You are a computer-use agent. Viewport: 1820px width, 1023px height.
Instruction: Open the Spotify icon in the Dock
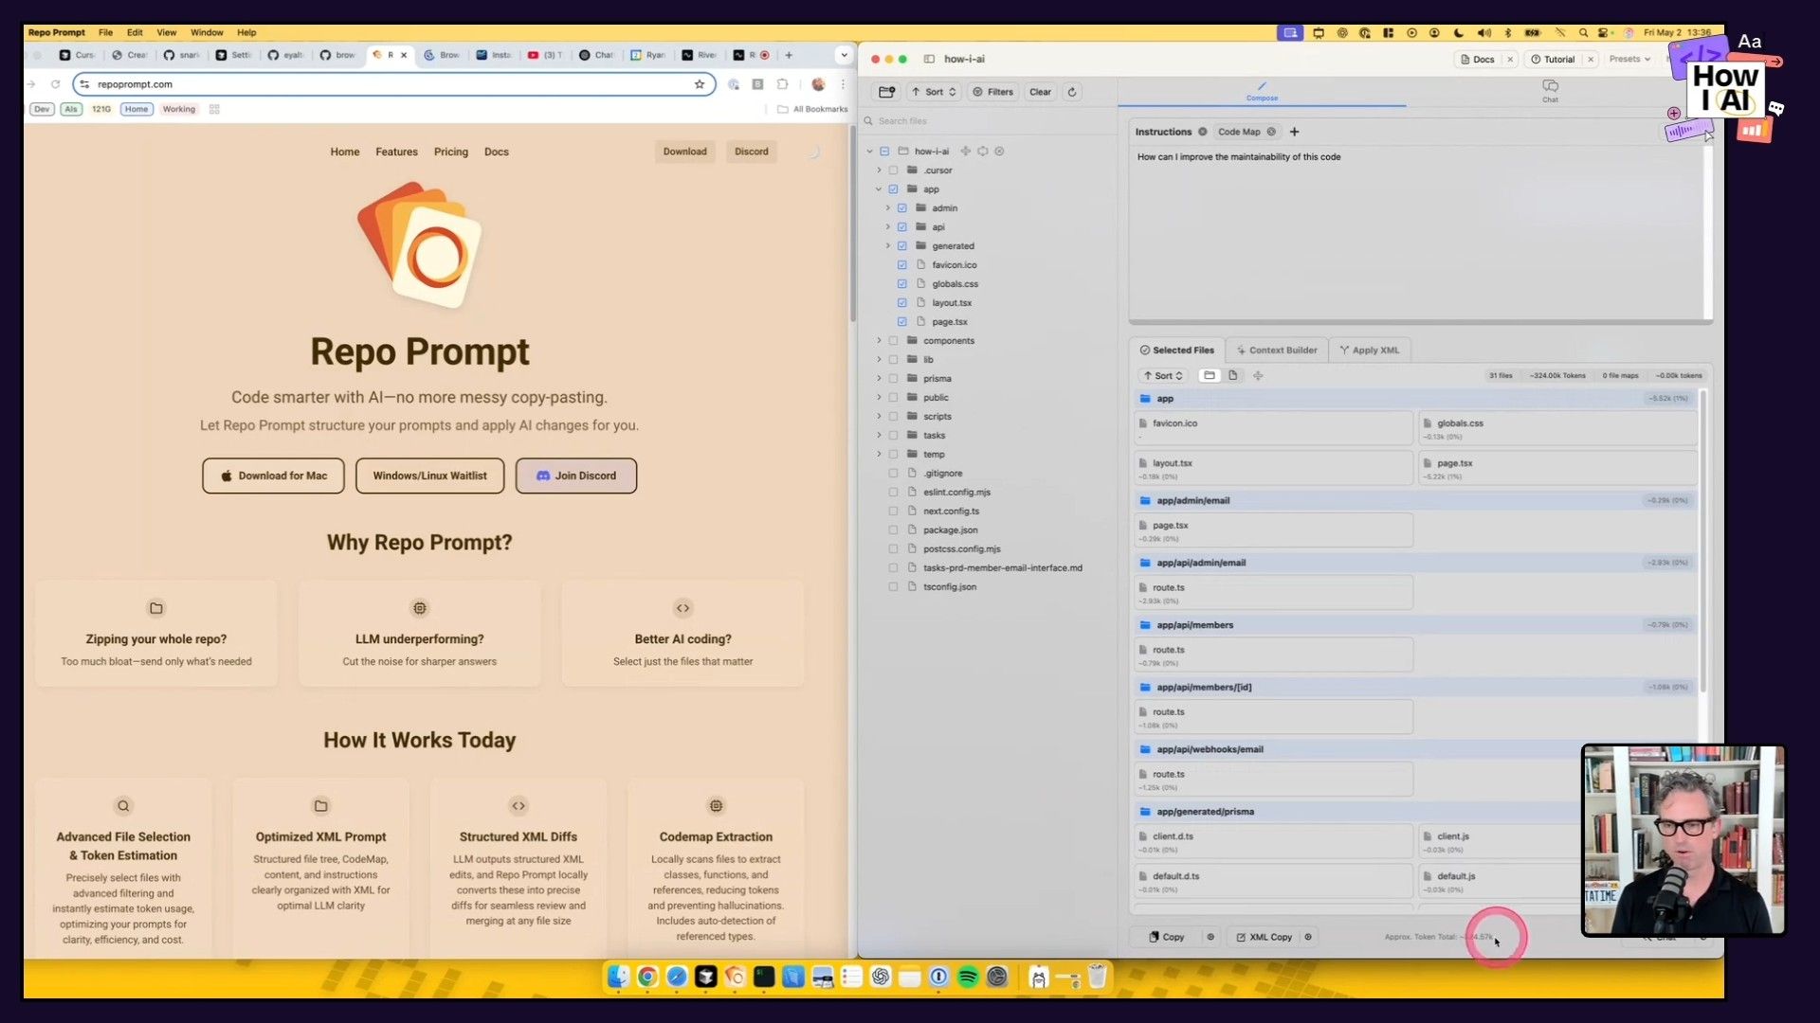coord(968,977)
